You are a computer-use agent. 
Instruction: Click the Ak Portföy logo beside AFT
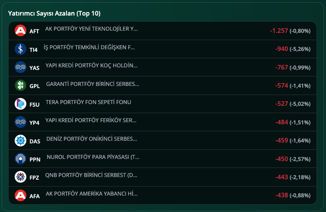(20, 31)
